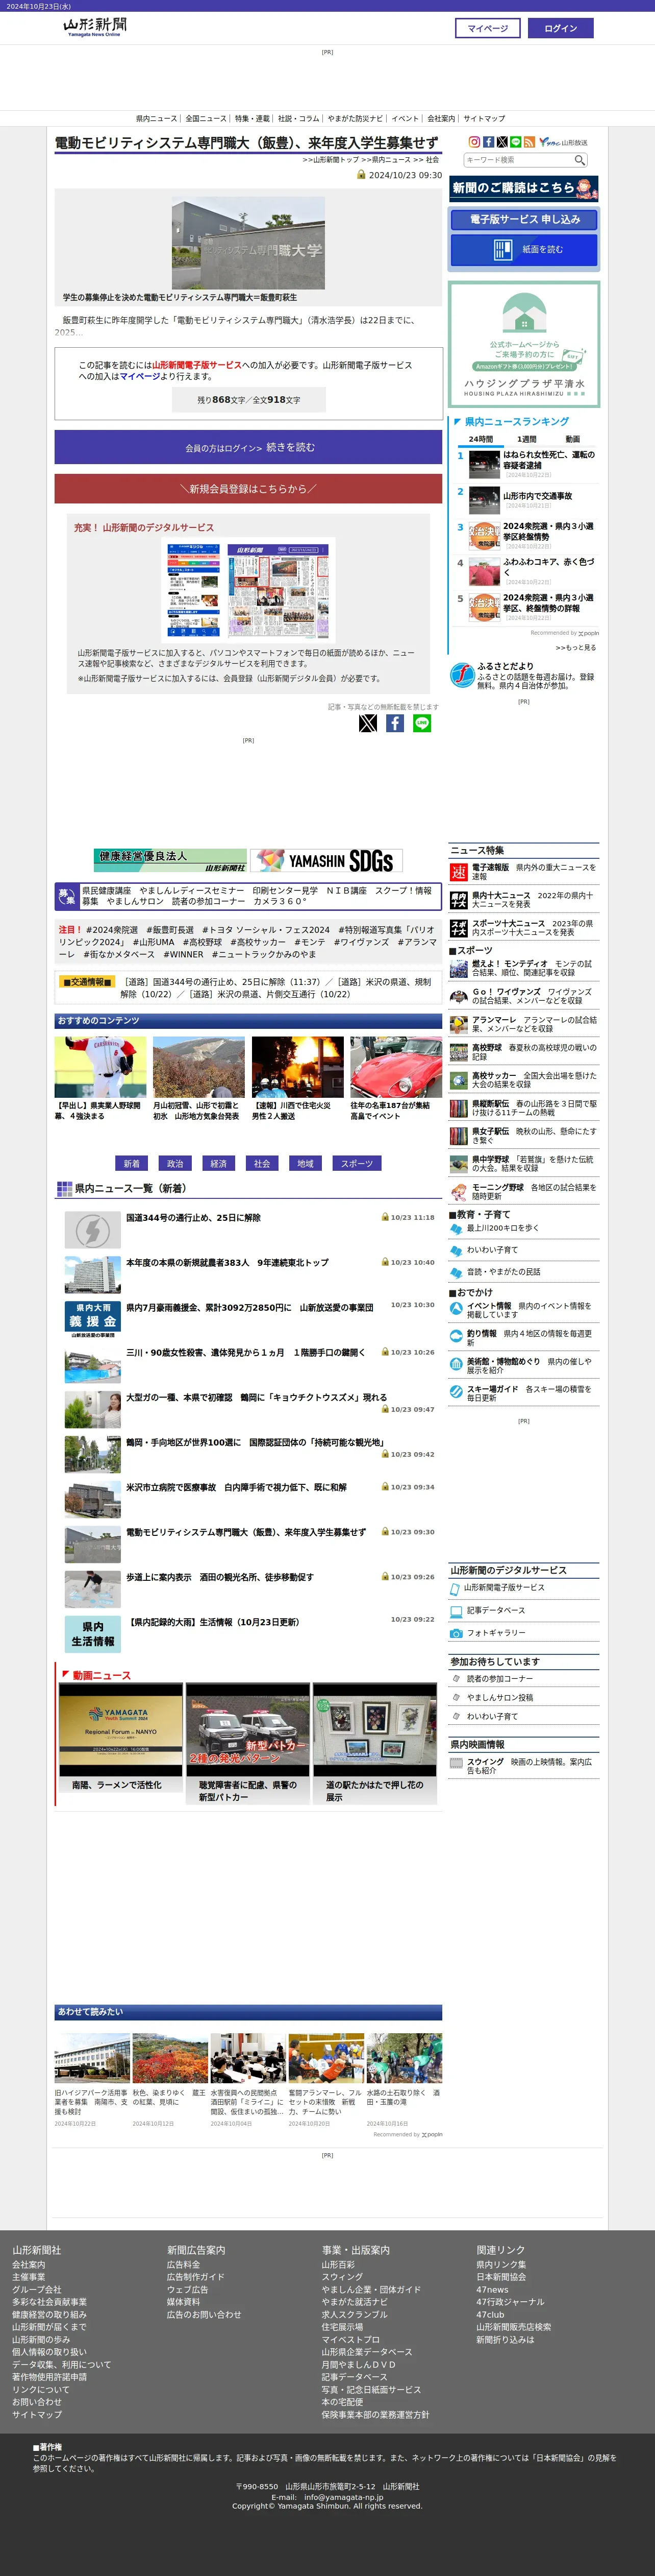Viewport: 655px width, 2576px height.
Task: Open the Facebook icon beside the search box
Action: (x=488, y=142)
